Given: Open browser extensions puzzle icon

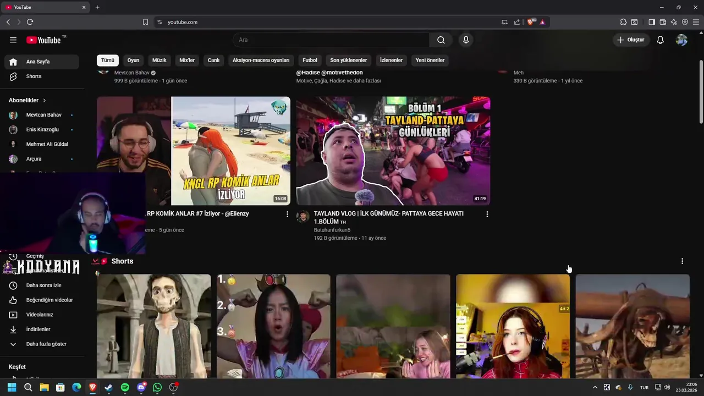Looking at the screenshot, I should [x=623, y=22].
